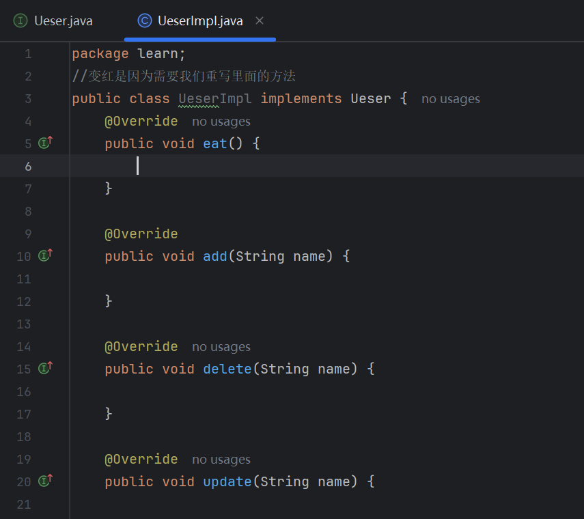This screenshot has height=519, width=584.
Task: Click the class icon on UeserImpl.java tab
Action: pyautogui.click(x=145, y=20)
